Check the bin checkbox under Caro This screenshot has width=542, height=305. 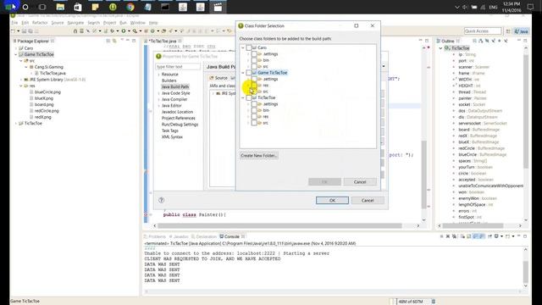[254, 60]
